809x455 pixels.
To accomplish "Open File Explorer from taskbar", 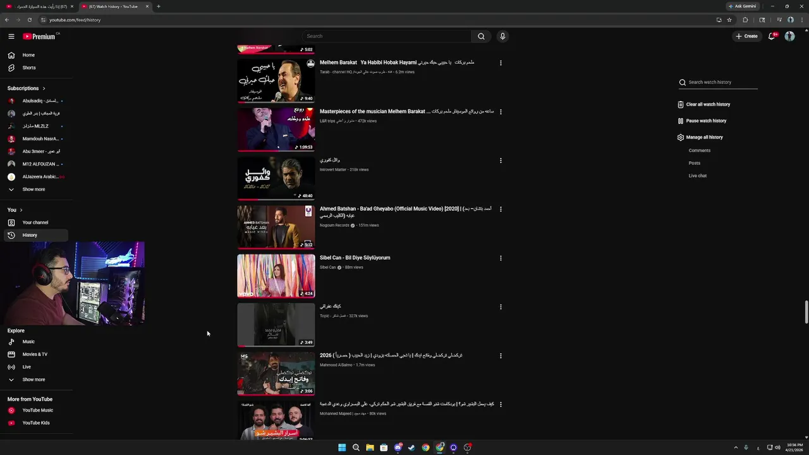I will [370, 447].
